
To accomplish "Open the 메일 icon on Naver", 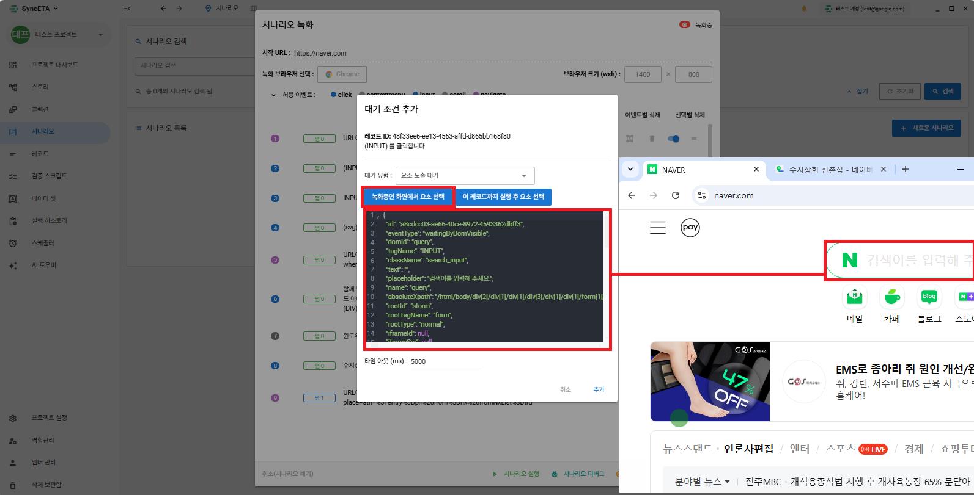I will tap(855, 297).
